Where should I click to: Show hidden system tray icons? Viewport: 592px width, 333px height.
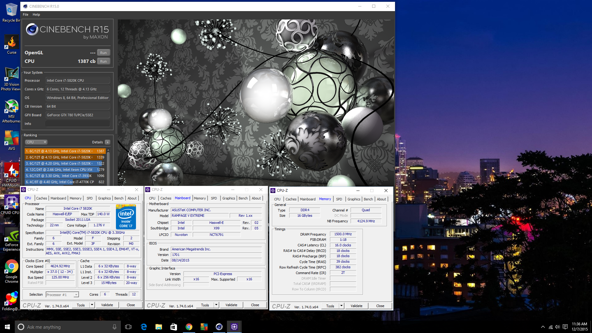tap(543, 327)
